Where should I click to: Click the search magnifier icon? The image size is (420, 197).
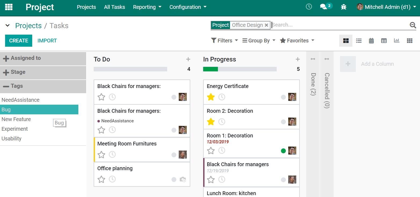pyautogui.click(x=413, y=25)
